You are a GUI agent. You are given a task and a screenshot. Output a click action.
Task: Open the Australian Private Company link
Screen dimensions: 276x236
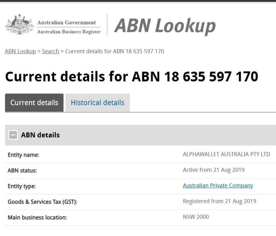[x=218, y=186]
